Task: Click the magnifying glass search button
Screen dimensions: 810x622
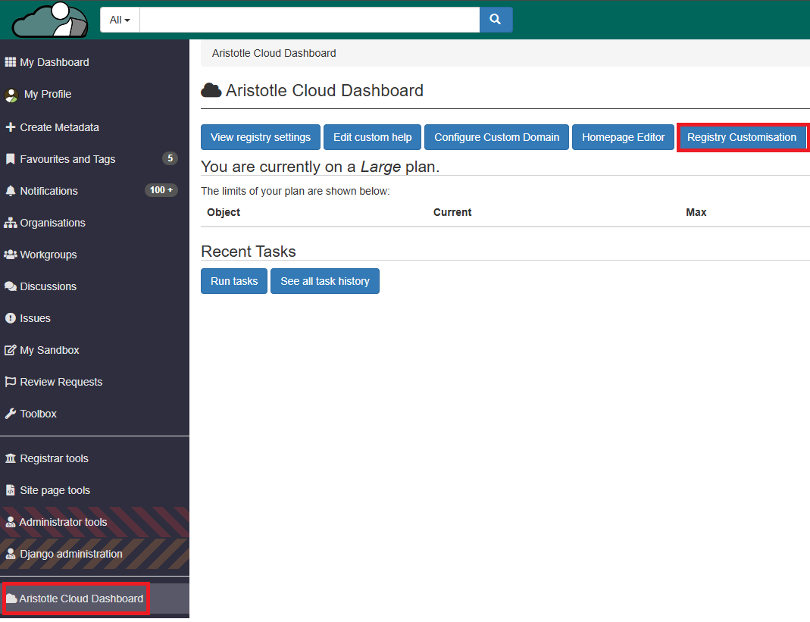Action: pos(496,20)
